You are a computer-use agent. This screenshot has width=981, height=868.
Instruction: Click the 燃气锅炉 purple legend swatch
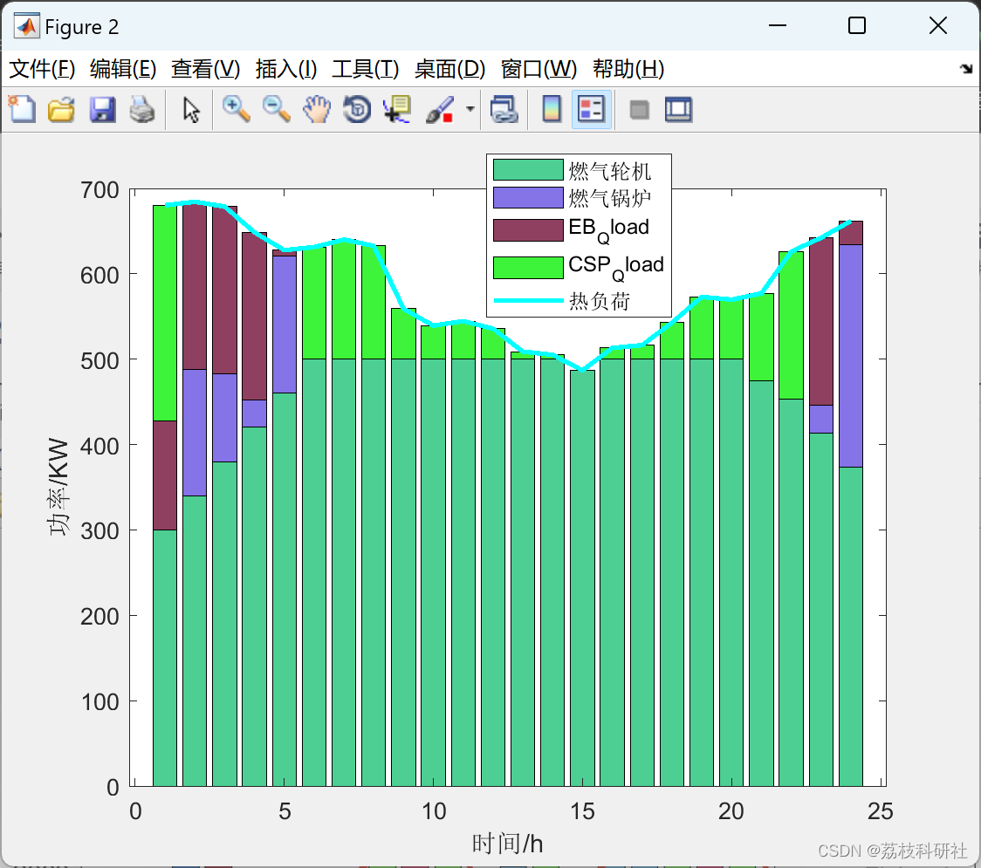click(x=528, y=198)
